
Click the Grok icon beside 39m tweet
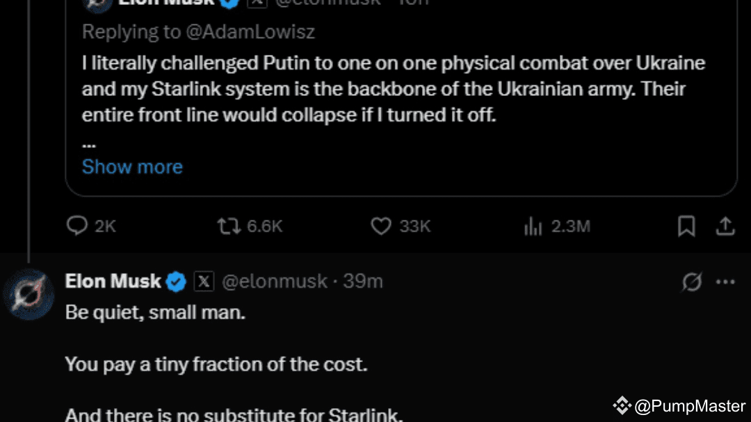click(692, 282)
